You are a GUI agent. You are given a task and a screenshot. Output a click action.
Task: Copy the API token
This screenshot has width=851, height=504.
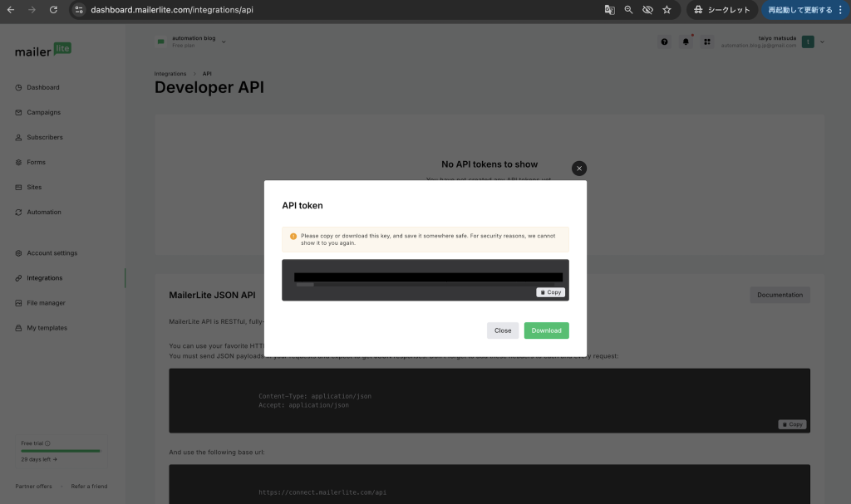click(x=550, y=292)
